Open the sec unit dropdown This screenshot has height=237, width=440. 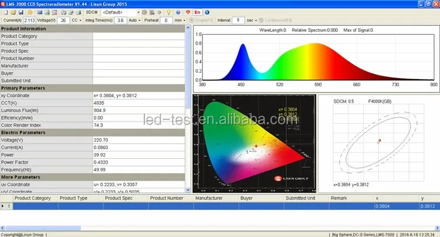click(252, 20)
